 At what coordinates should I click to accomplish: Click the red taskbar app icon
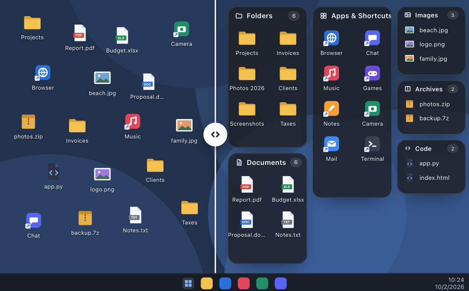[244, 283]
